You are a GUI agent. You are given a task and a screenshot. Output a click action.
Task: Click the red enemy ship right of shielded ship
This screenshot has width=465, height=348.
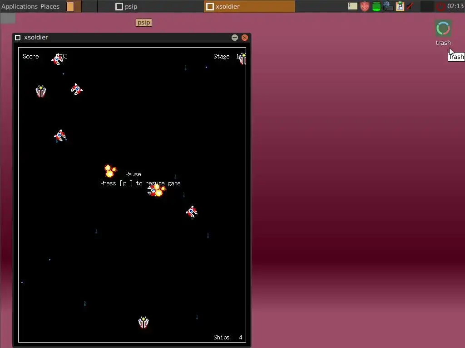[77, 89]
